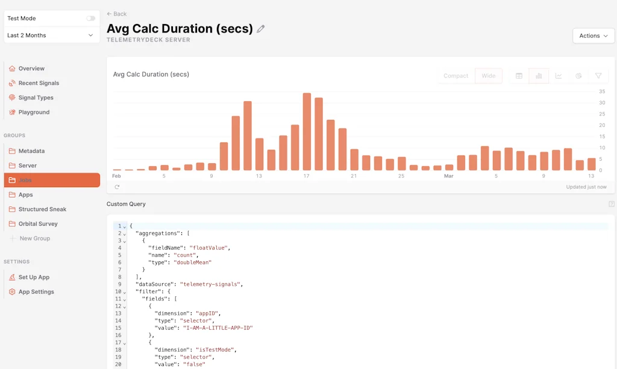The width and height of the screenshot is (617, 369).
Task: Switch chart to table view icon
Action: [519, 76]
